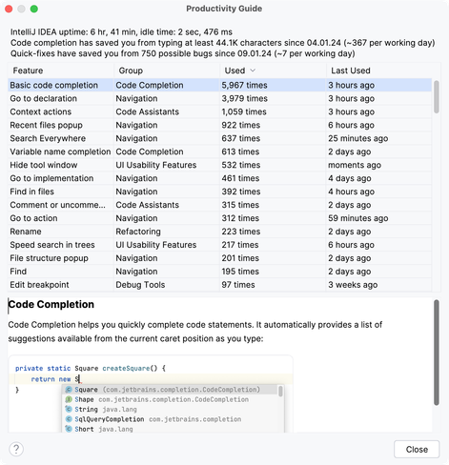Select the Go to declaration row
Viewport: 449px width, 465px height.
219,98
